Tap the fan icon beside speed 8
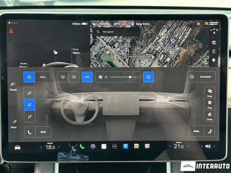The image size is (231, 173). (100, 77)
